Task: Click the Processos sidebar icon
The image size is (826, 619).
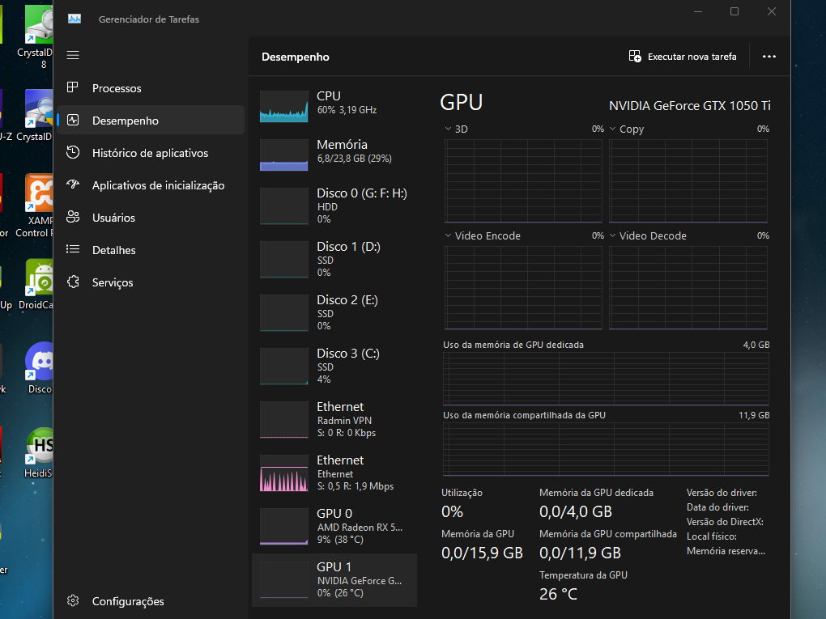Action: coord(73,87)
